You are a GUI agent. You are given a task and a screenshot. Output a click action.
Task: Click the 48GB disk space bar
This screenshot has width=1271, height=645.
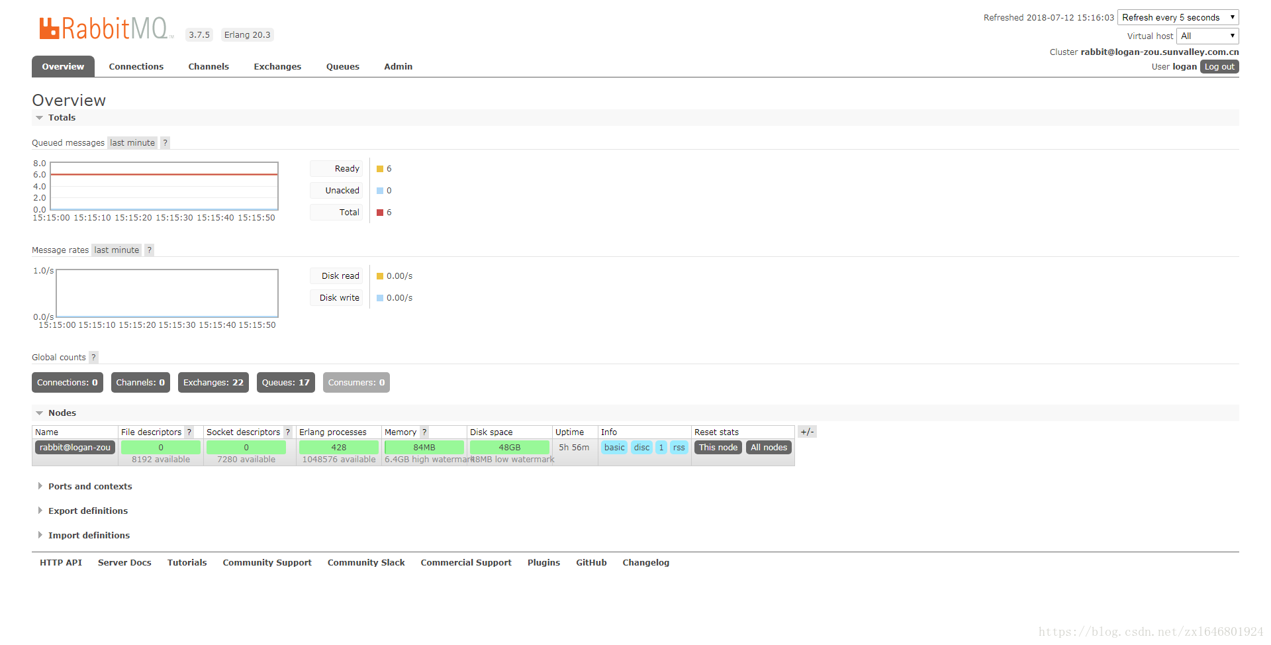[x=510, y=447]
